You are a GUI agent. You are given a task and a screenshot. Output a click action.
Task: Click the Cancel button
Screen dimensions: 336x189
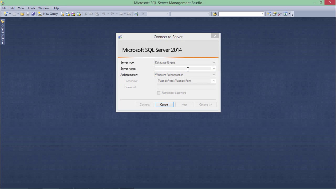tap(165, 104)
